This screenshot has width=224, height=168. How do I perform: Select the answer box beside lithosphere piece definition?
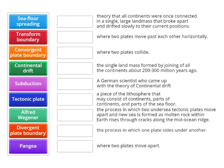point(75,99)
